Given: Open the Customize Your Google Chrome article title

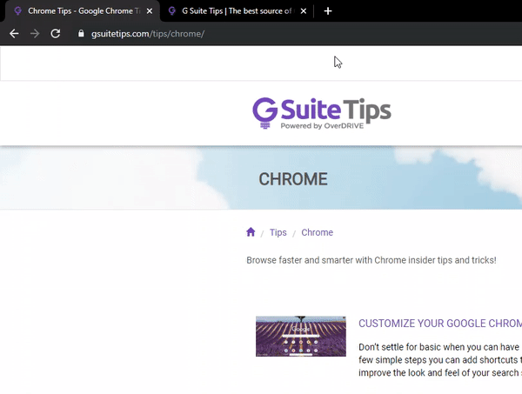Looking at the screenshot, I should pos(440,324).
